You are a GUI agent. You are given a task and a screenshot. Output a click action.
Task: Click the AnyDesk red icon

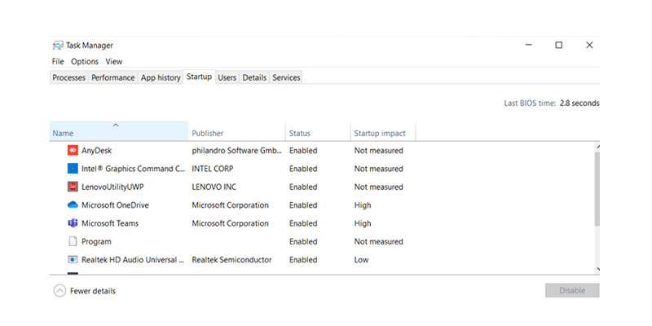pos(73,151)
